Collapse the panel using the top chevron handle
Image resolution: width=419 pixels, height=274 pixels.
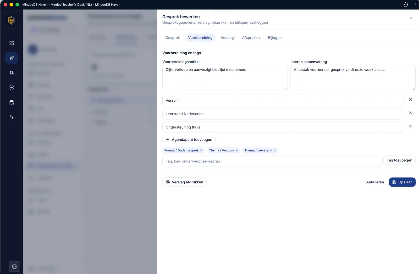click(x=222, y=11)
